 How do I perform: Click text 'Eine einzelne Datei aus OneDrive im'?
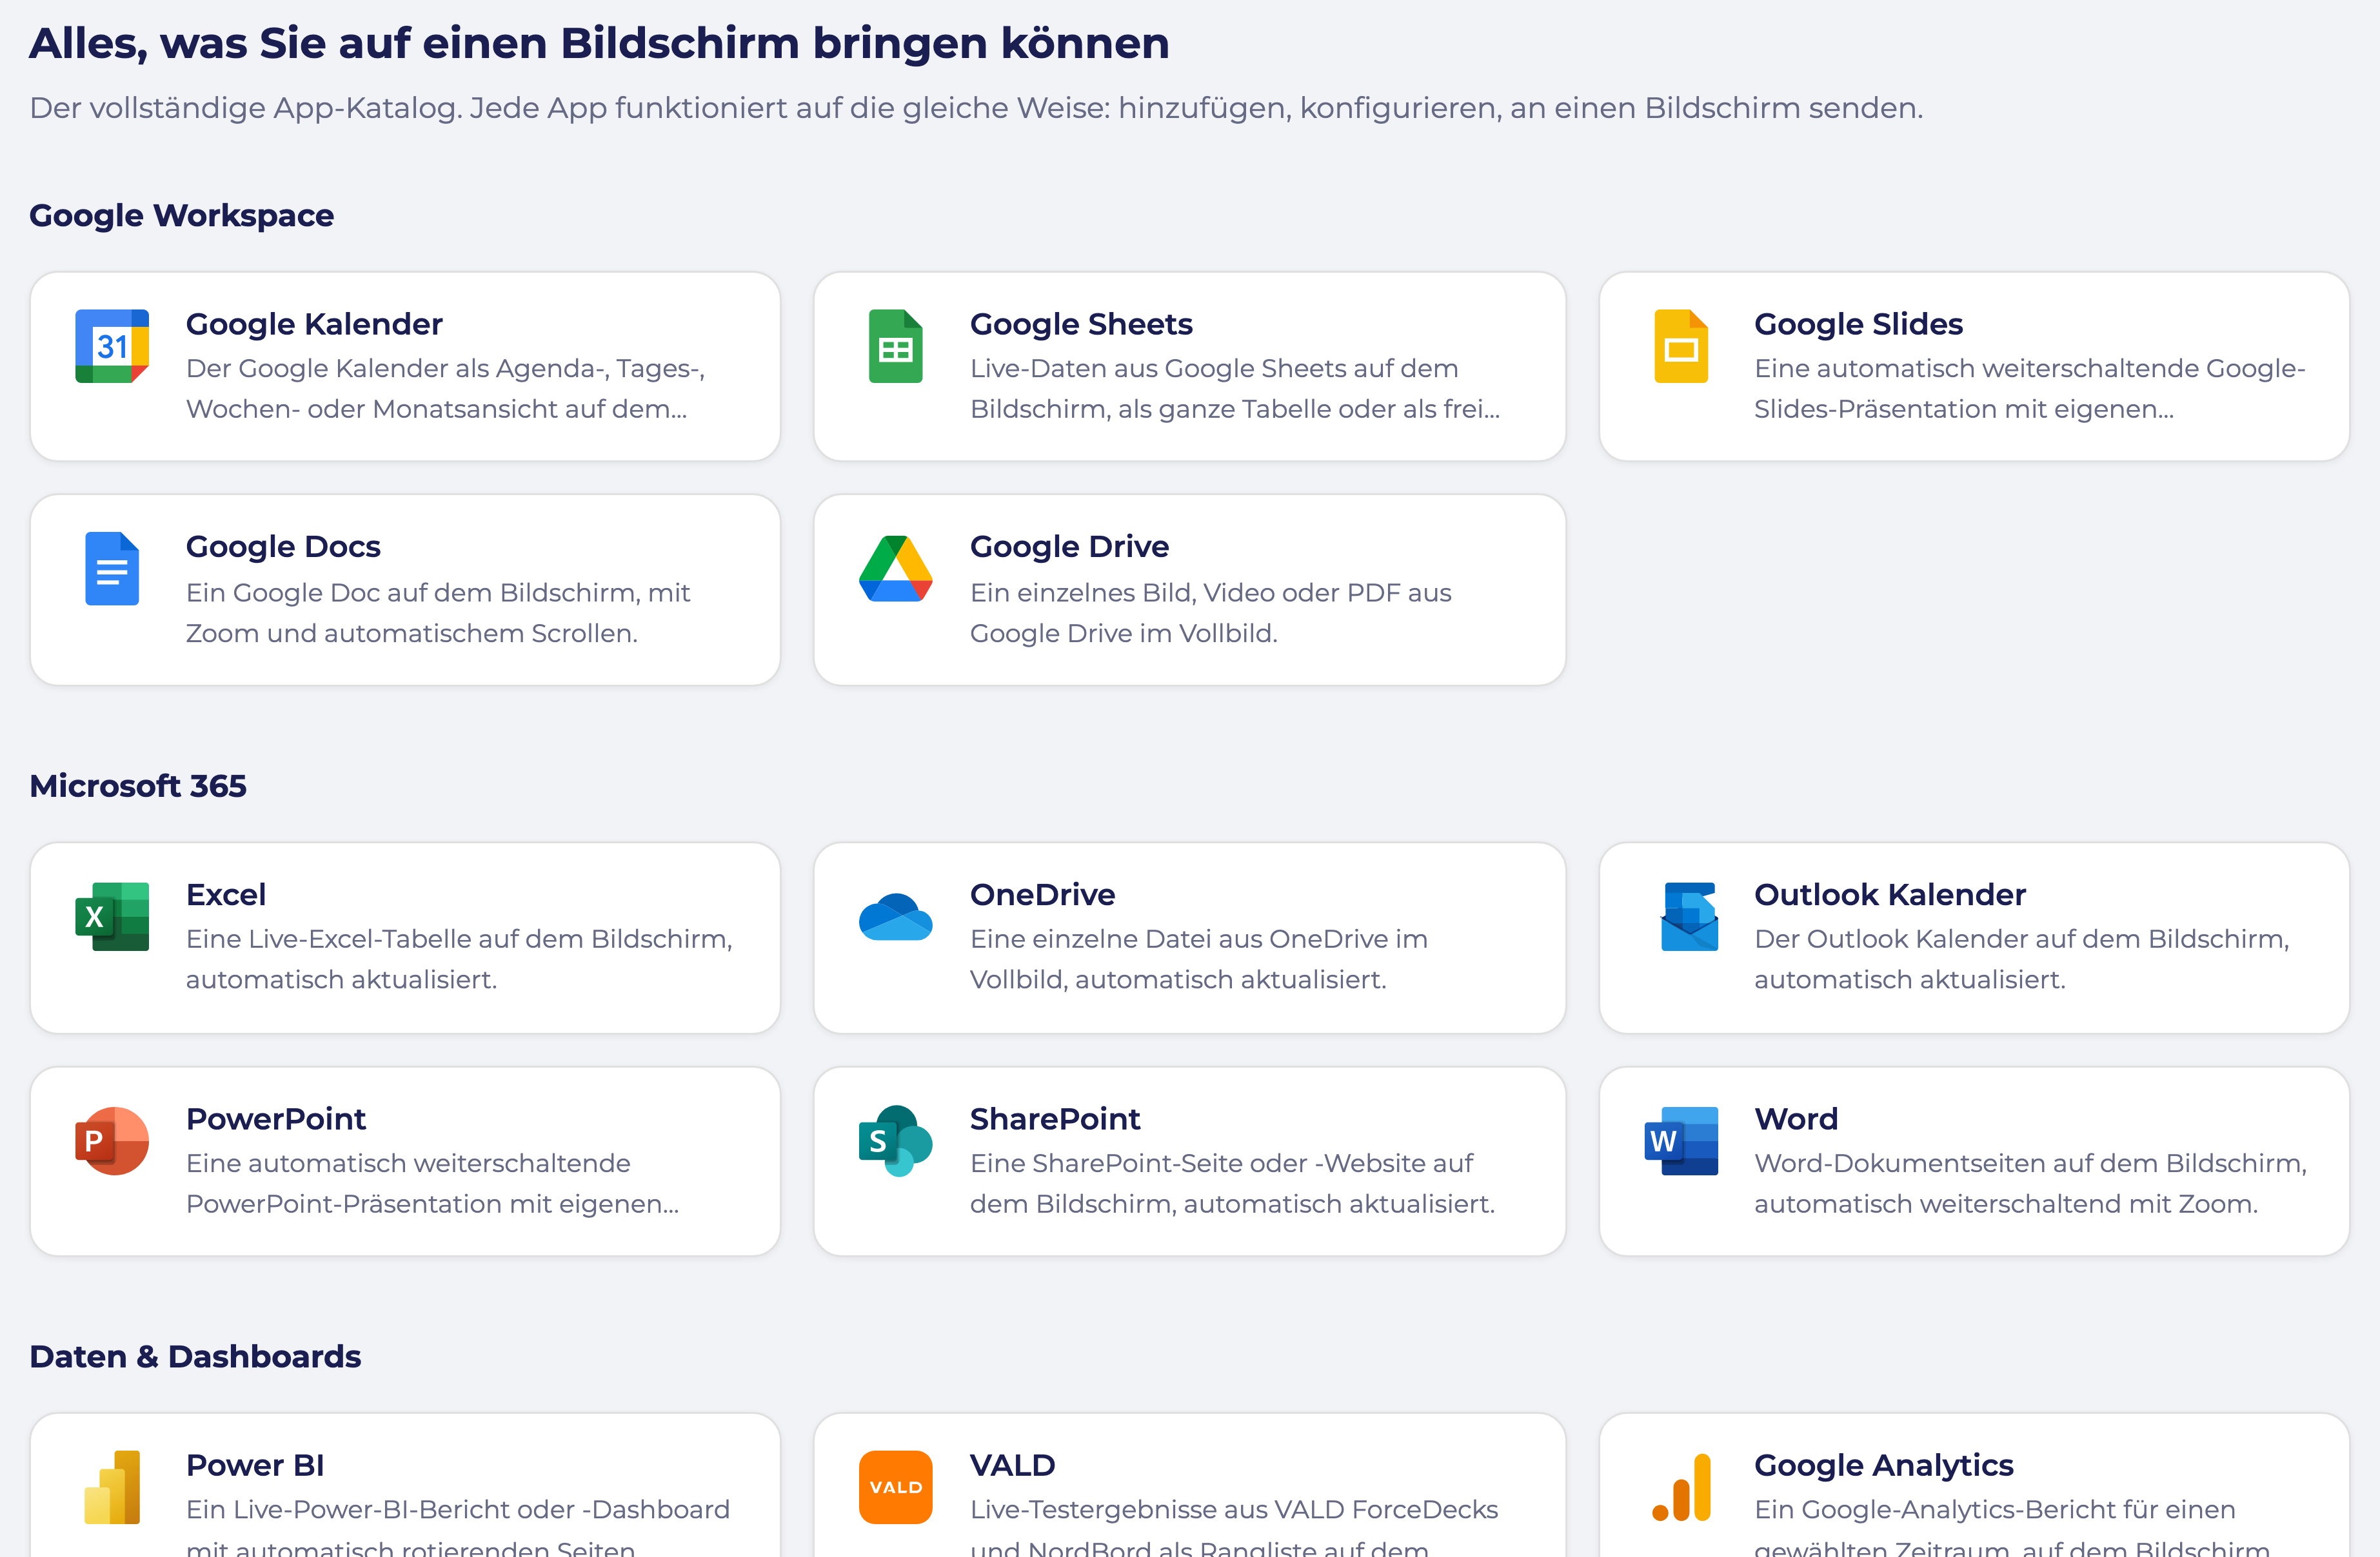coord(1199,939)
